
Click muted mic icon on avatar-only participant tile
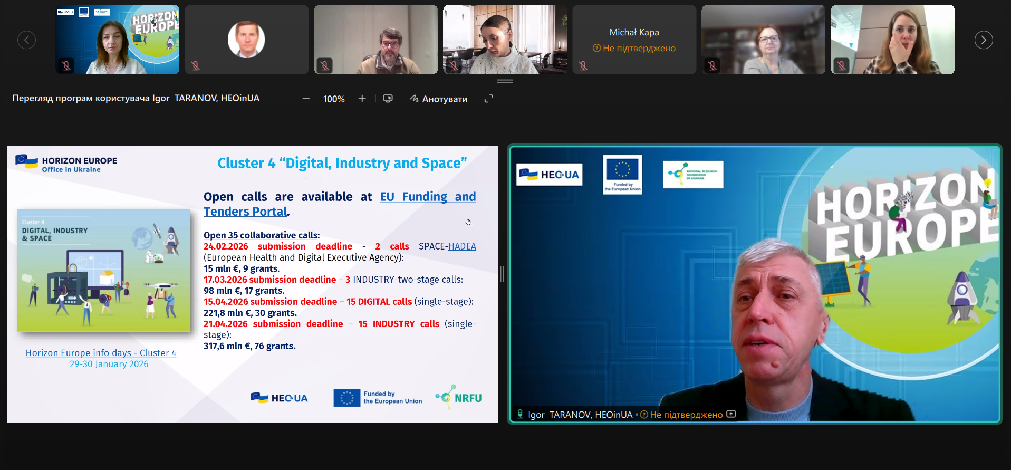pyautogui.click(x=196, y=66)
